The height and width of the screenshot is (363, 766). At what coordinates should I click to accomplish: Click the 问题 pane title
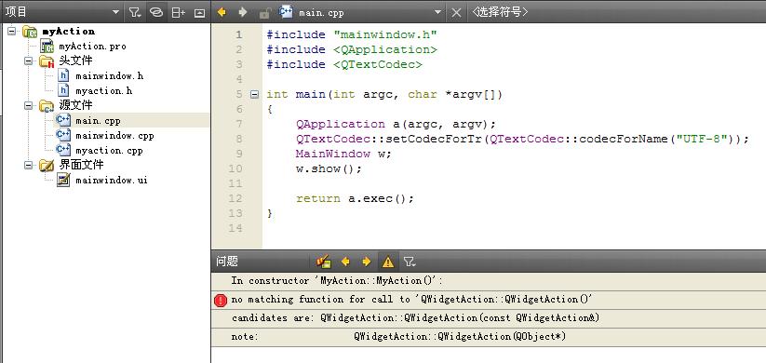(x=227, y=262)
